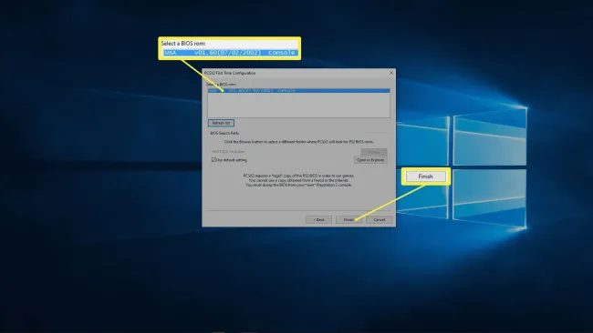The image size is (593, 333).
Task: Click the small Finish button in dialog
Action: (349, 219)
